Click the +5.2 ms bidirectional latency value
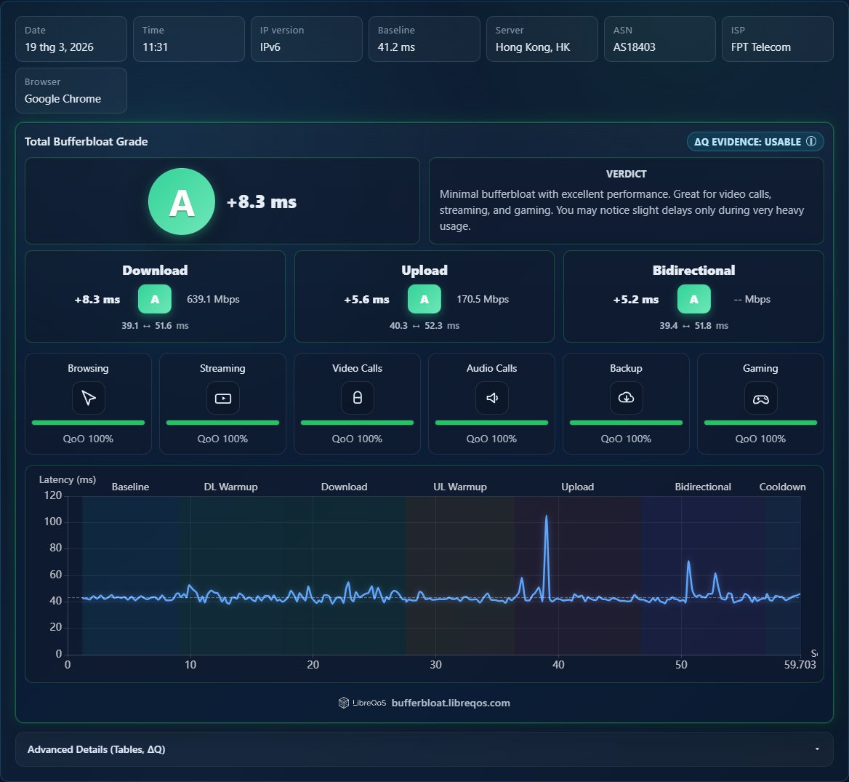The width and height of the screenshot is (849, 782). pos(636,299)
